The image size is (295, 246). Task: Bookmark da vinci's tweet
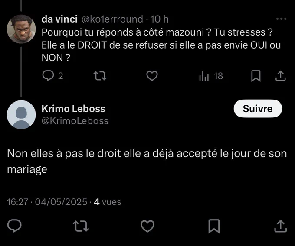(x=256, y=76)
